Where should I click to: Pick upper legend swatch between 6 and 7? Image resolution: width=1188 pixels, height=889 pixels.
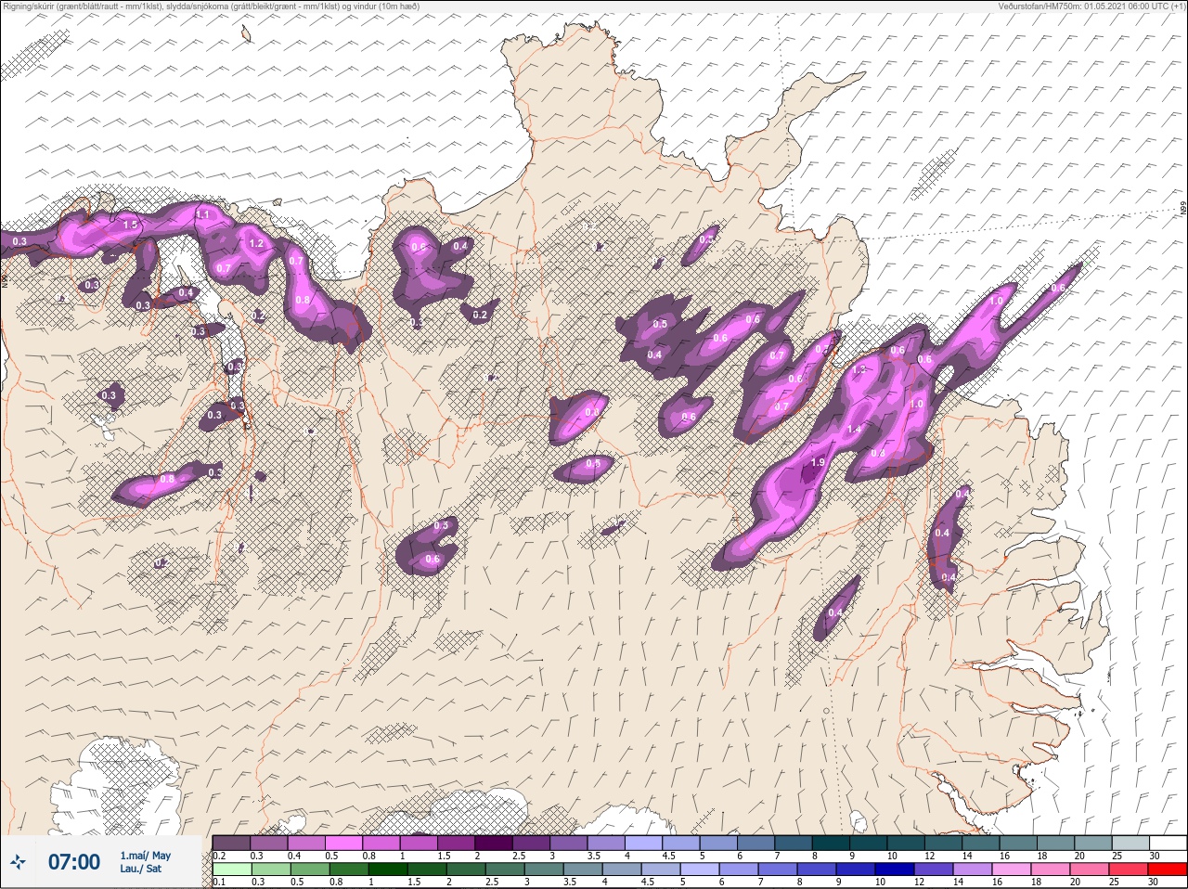(x=757, y=843)
